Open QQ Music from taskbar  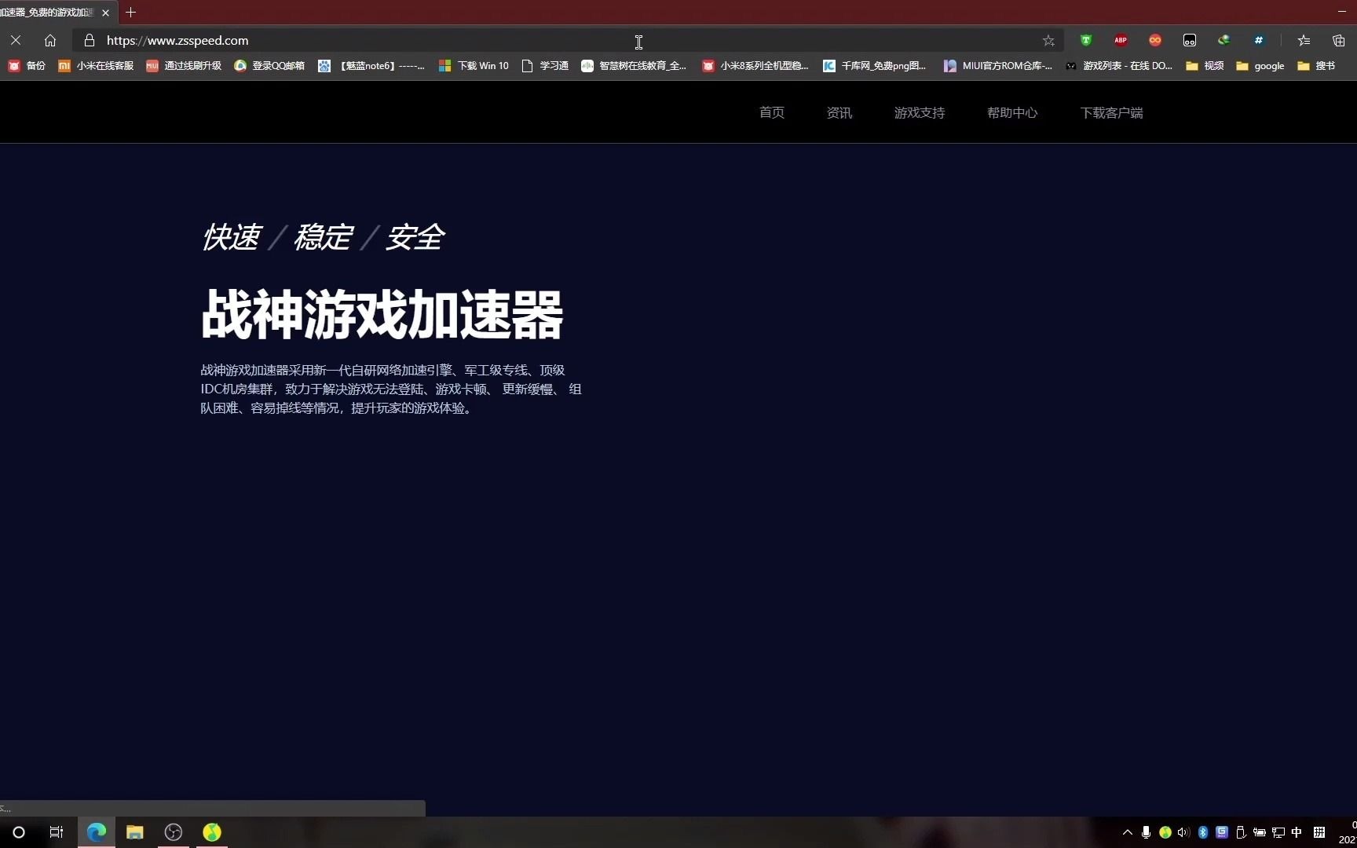point(212,832)
